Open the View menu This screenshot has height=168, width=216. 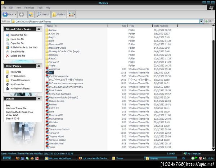pos(19,8)
